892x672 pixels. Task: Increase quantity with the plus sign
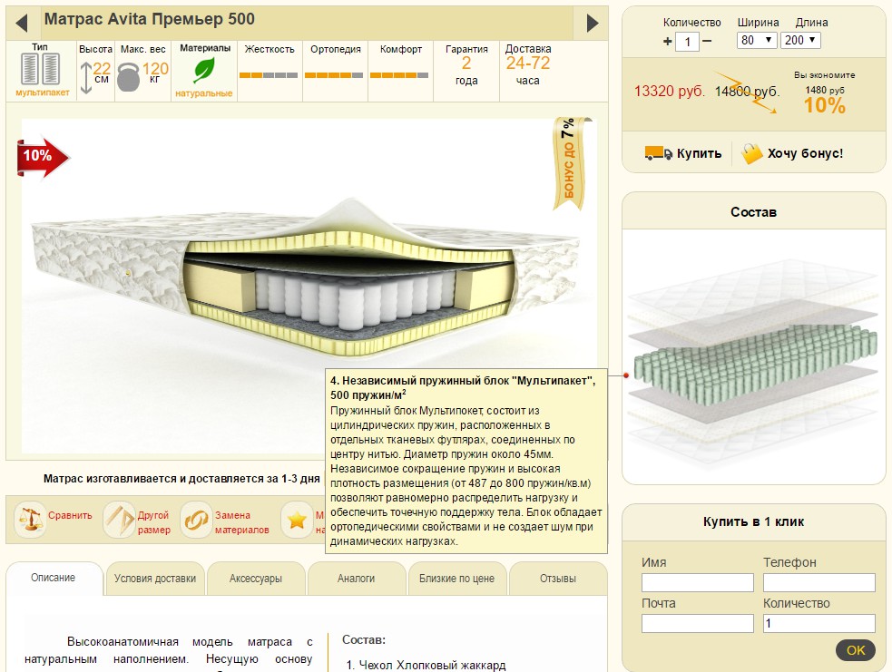(667, 41)
